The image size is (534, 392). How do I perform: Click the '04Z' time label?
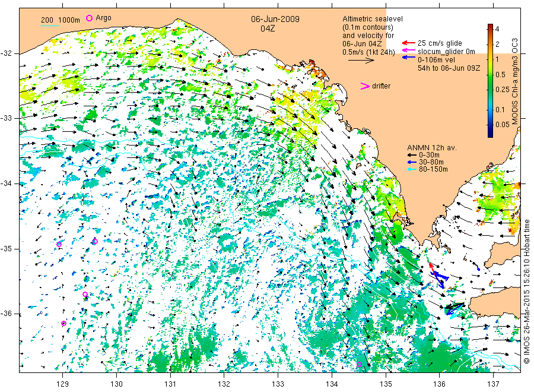(268, 29)
